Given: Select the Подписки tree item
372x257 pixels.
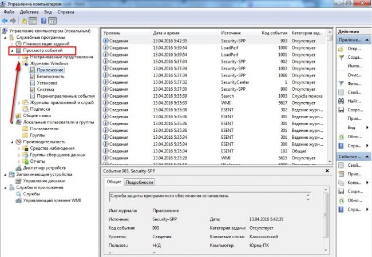Looking at the screenshot, I should [x=40, y=109].
